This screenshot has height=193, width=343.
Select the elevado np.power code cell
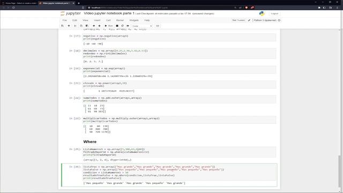[x=179, y=85]
